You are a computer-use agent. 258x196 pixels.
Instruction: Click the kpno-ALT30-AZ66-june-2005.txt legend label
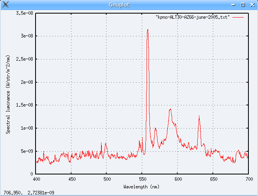point(193,18)
